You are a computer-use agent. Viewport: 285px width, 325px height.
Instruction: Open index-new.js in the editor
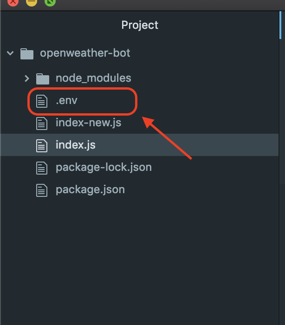point(88,123)
